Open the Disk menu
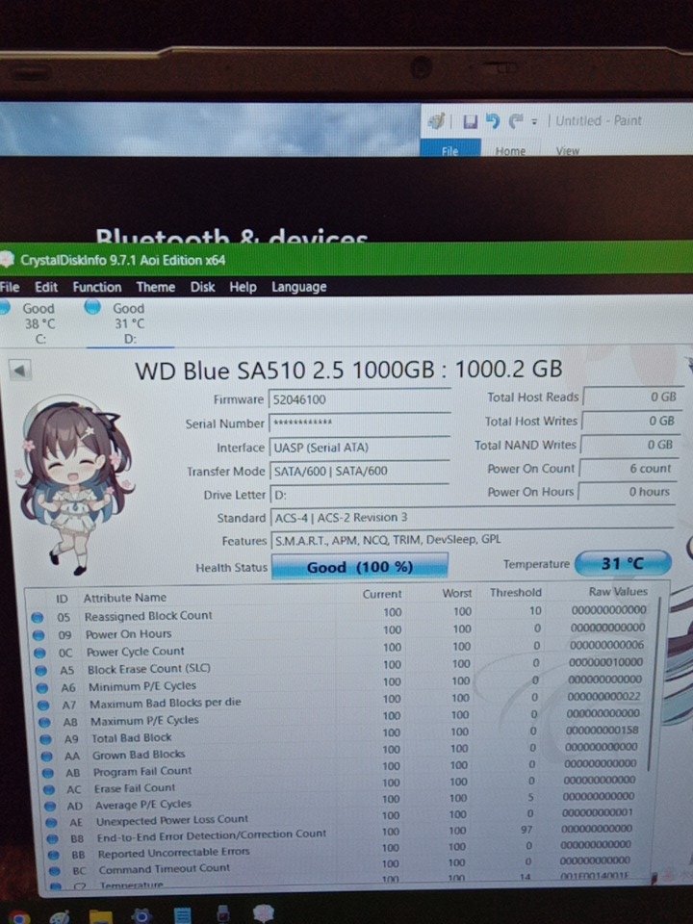693x924 pixels. pos(203,287)
